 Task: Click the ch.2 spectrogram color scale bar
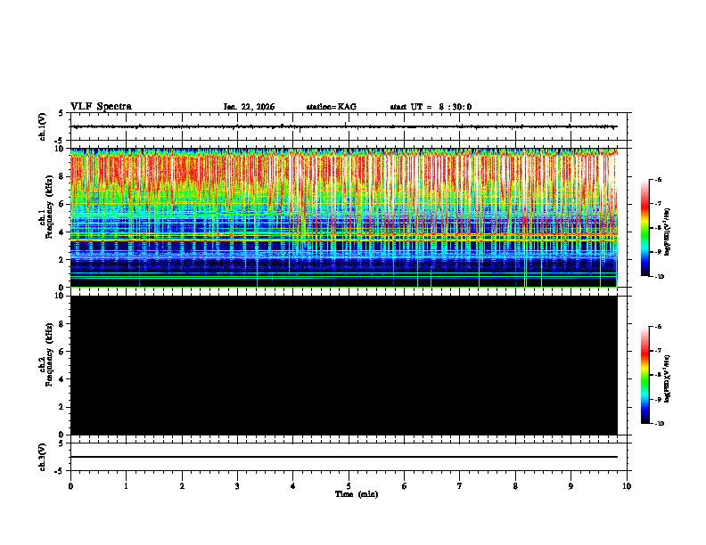tap(644, 375)
